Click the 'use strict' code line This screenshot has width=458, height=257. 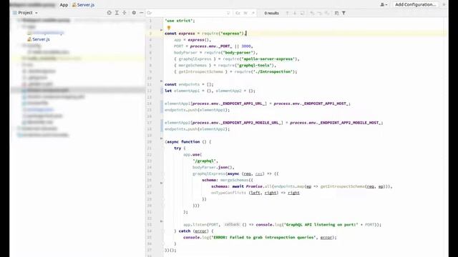click(180, 21)
